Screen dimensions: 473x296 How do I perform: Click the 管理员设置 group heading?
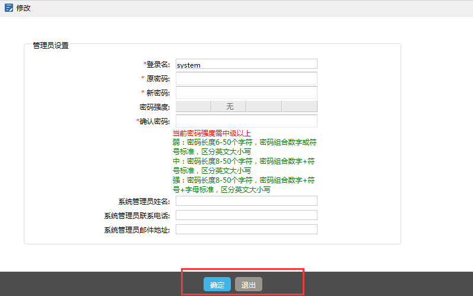click(x=50, y=45)
